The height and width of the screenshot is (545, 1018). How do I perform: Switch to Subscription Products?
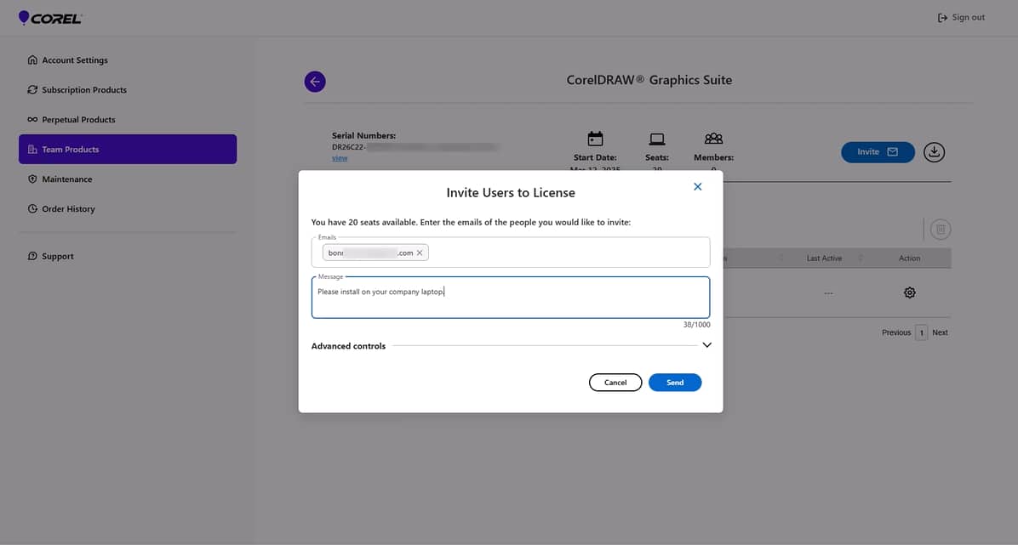[31, 89]
